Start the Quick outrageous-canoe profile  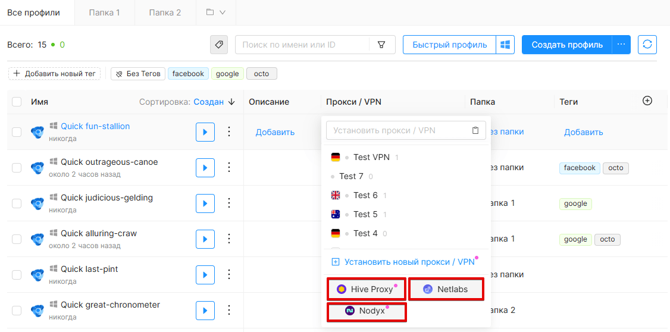pyautogui.click(x=205, y=168)
